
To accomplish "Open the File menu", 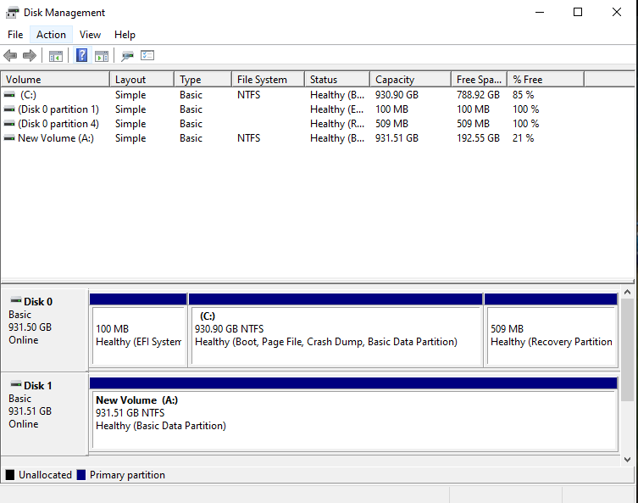I will tap(15, 35).
